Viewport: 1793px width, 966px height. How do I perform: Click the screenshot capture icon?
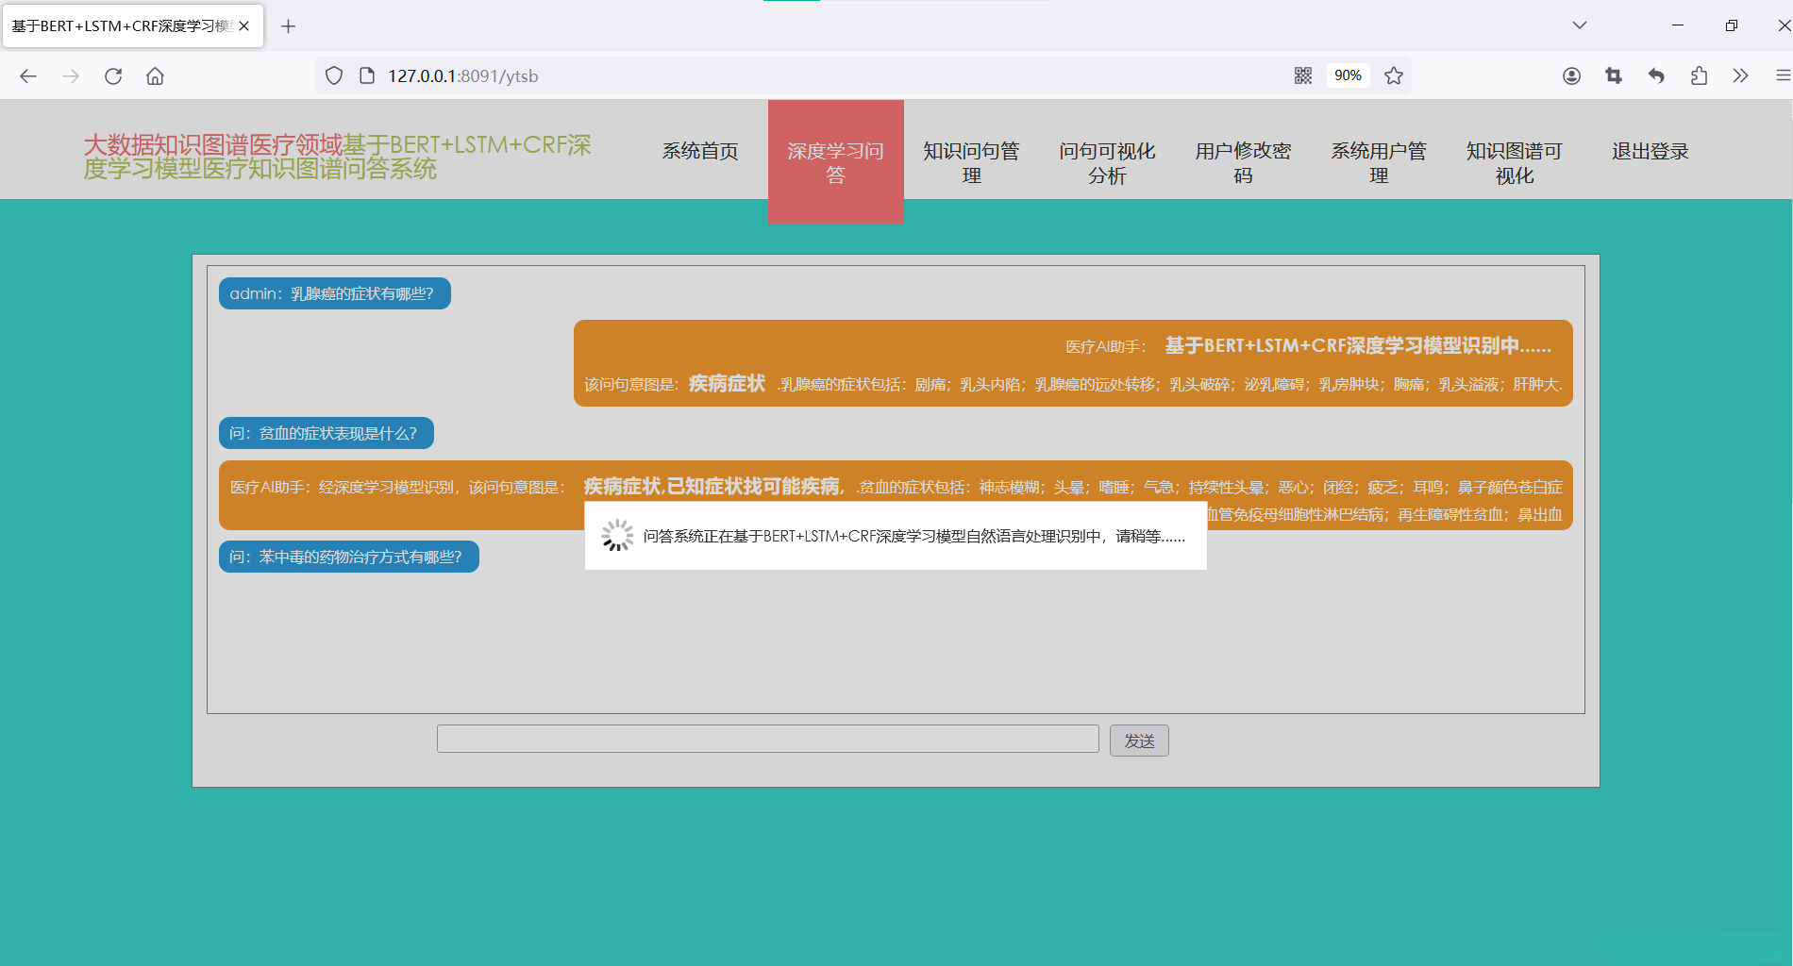1613,75
